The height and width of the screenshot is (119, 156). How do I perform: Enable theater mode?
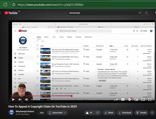143,99
